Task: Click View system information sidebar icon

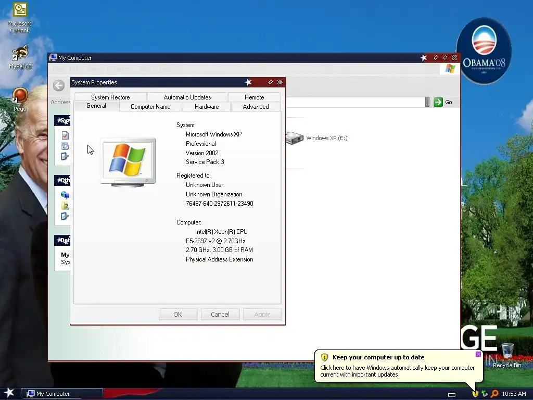Action: [x=65, y=135]
